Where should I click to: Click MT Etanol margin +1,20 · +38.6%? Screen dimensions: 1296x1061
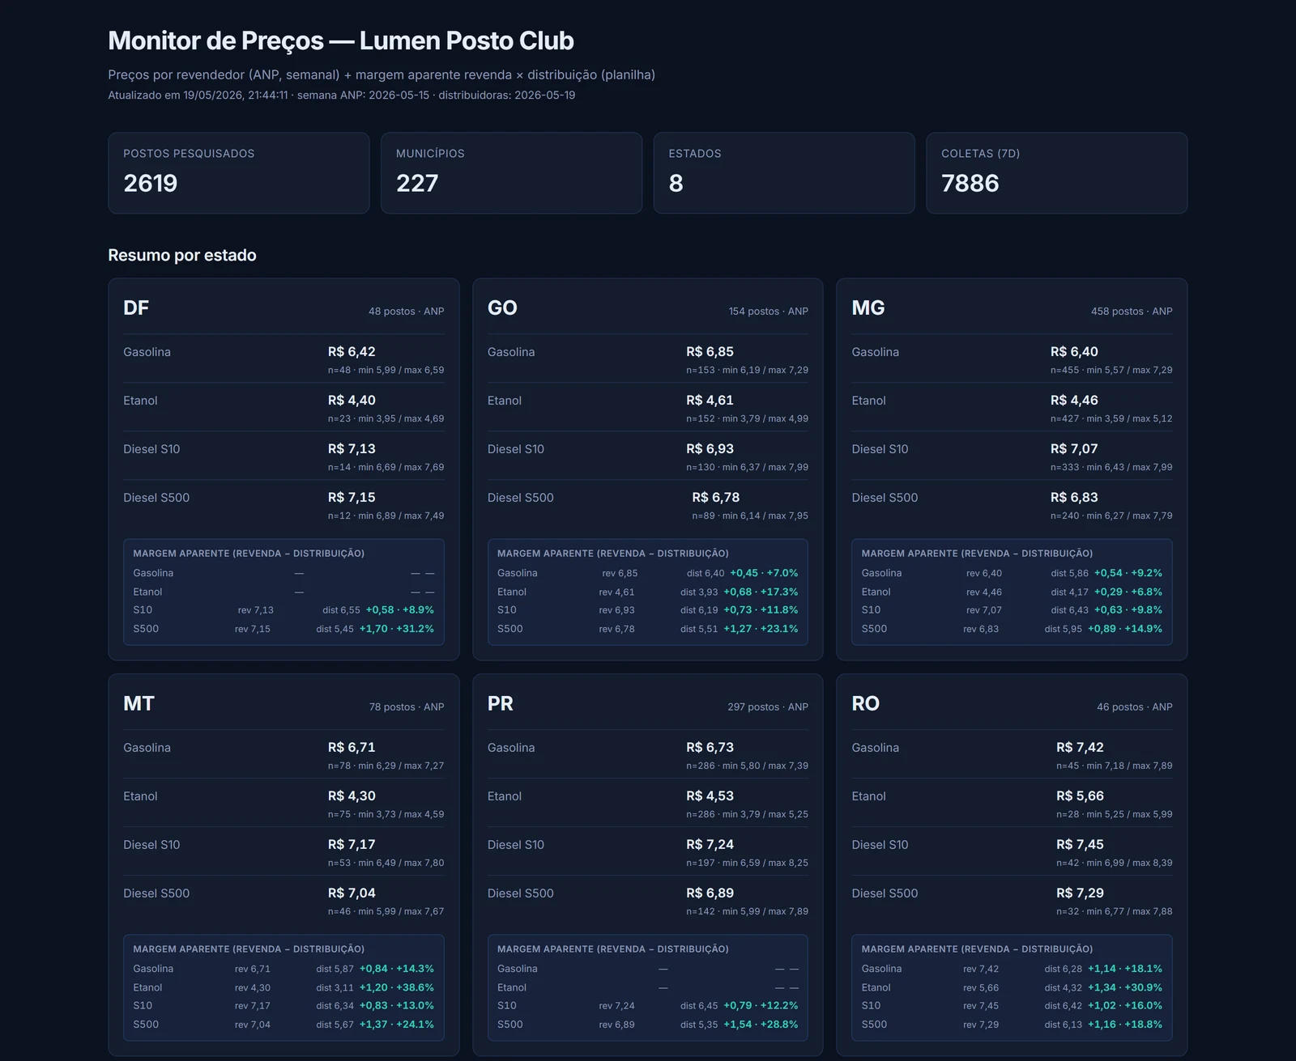click(x=397, y=987)
